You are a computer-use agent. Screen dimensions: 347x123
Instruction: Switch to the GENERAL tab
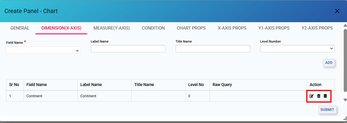coord(20,28)
